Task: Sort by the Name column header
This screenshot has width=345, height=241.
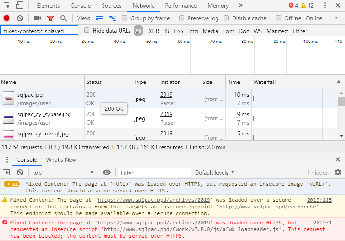Action: 42,82
